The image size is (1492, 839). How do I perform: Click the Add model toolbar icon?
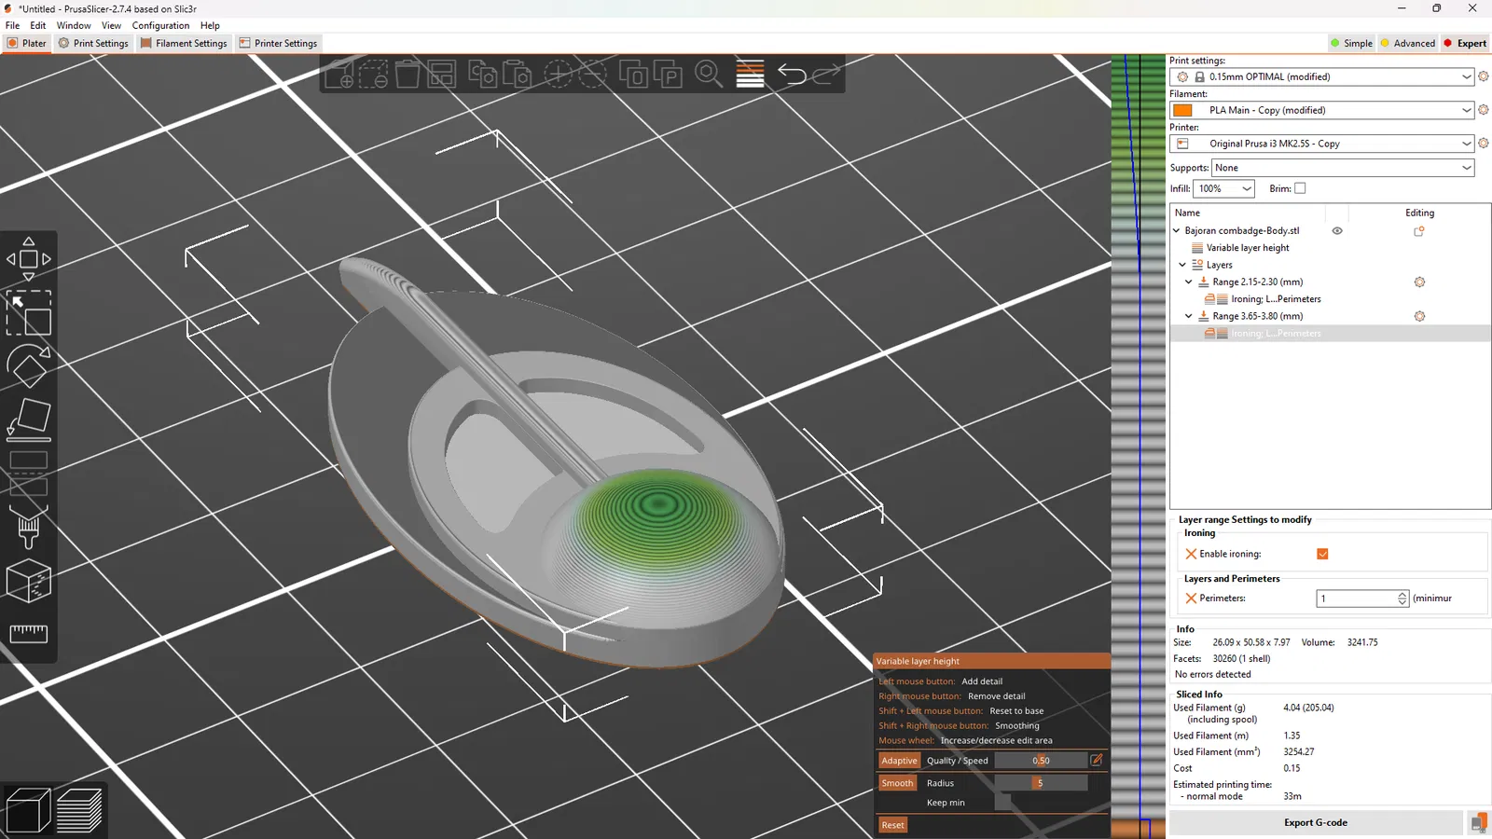pos(339,74)
